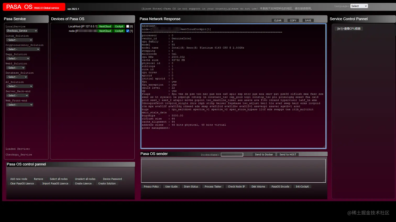Choose Unselect all nodes

[85, 179]
